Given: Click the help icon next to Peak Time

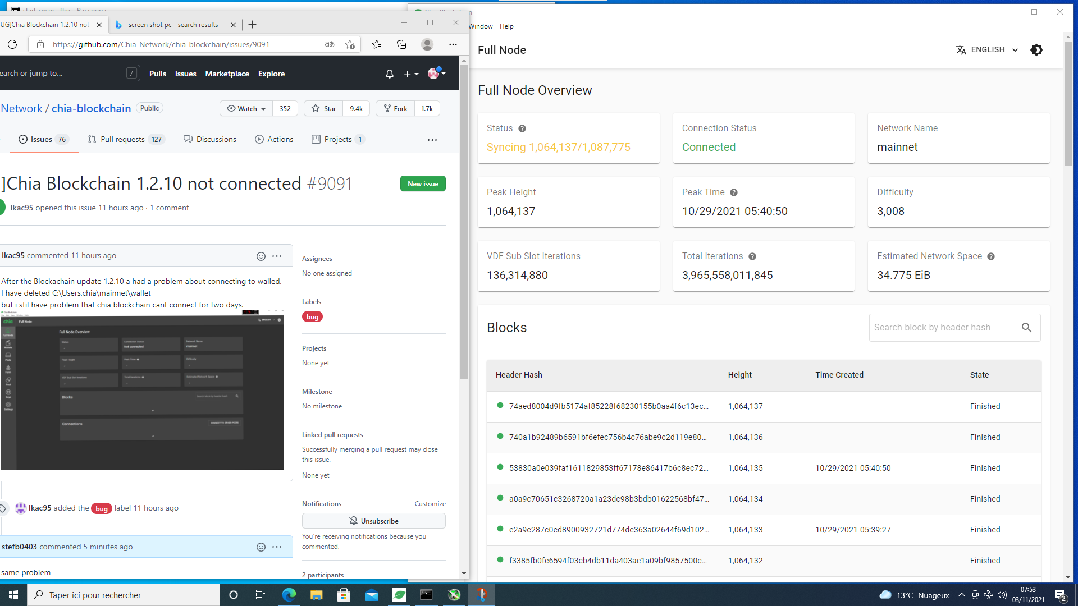Looking at the screenshot, I should point(734,192).
